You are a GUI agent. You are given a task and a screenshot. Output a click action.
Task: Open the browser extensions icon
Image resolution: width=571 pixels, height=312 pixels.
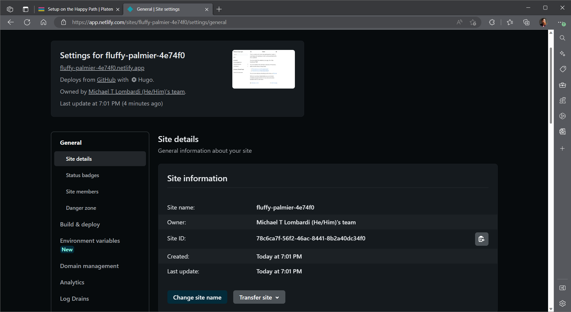(492, 22)
